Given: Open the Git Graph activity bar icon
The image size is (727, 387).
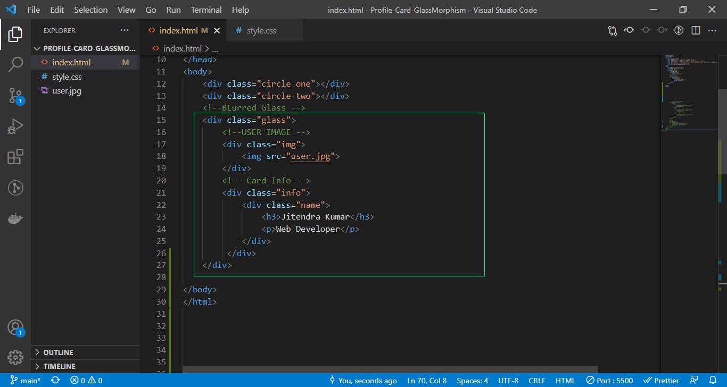Looking at the screenshot, I should pyautogui.click(x=15, y=188).
